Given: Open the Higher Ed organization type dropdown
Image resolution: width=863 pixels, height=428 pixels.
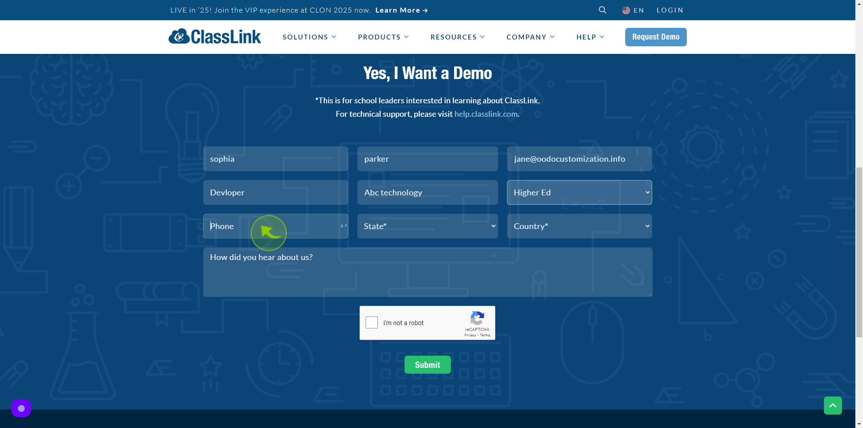Looking at the screenshot, I should [579, 192].
